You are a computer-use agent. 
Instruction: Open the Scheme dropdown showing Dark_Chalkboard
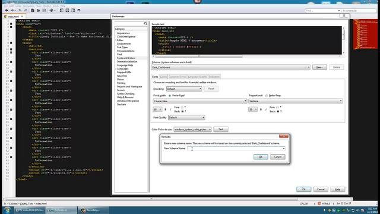tap(231, 67)
